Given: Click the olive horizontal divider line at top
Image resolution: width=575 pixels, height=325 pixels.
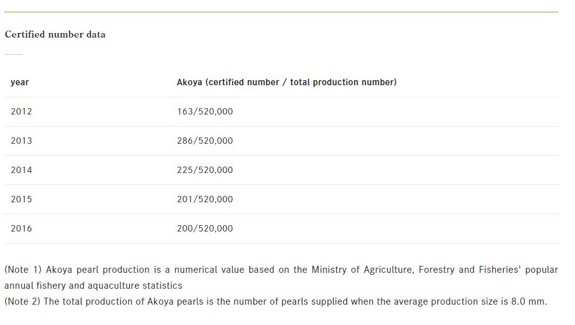Looking at the screenshot, I should tap(281, 12).
